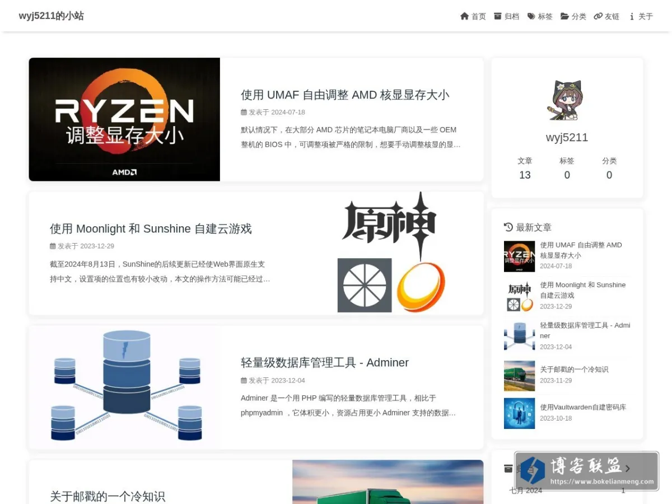Click the home icon beside 首页
Viewport: 672px width, 504px height.
click(x=464, y=16)
